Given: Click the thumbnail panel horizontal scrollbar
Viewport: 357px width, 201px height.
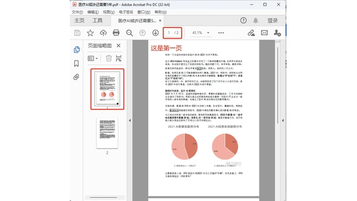Looking at the screenshot, I should click(x=104, y=197).
